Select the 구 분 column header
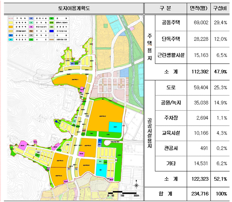 [x=165, y=8]
